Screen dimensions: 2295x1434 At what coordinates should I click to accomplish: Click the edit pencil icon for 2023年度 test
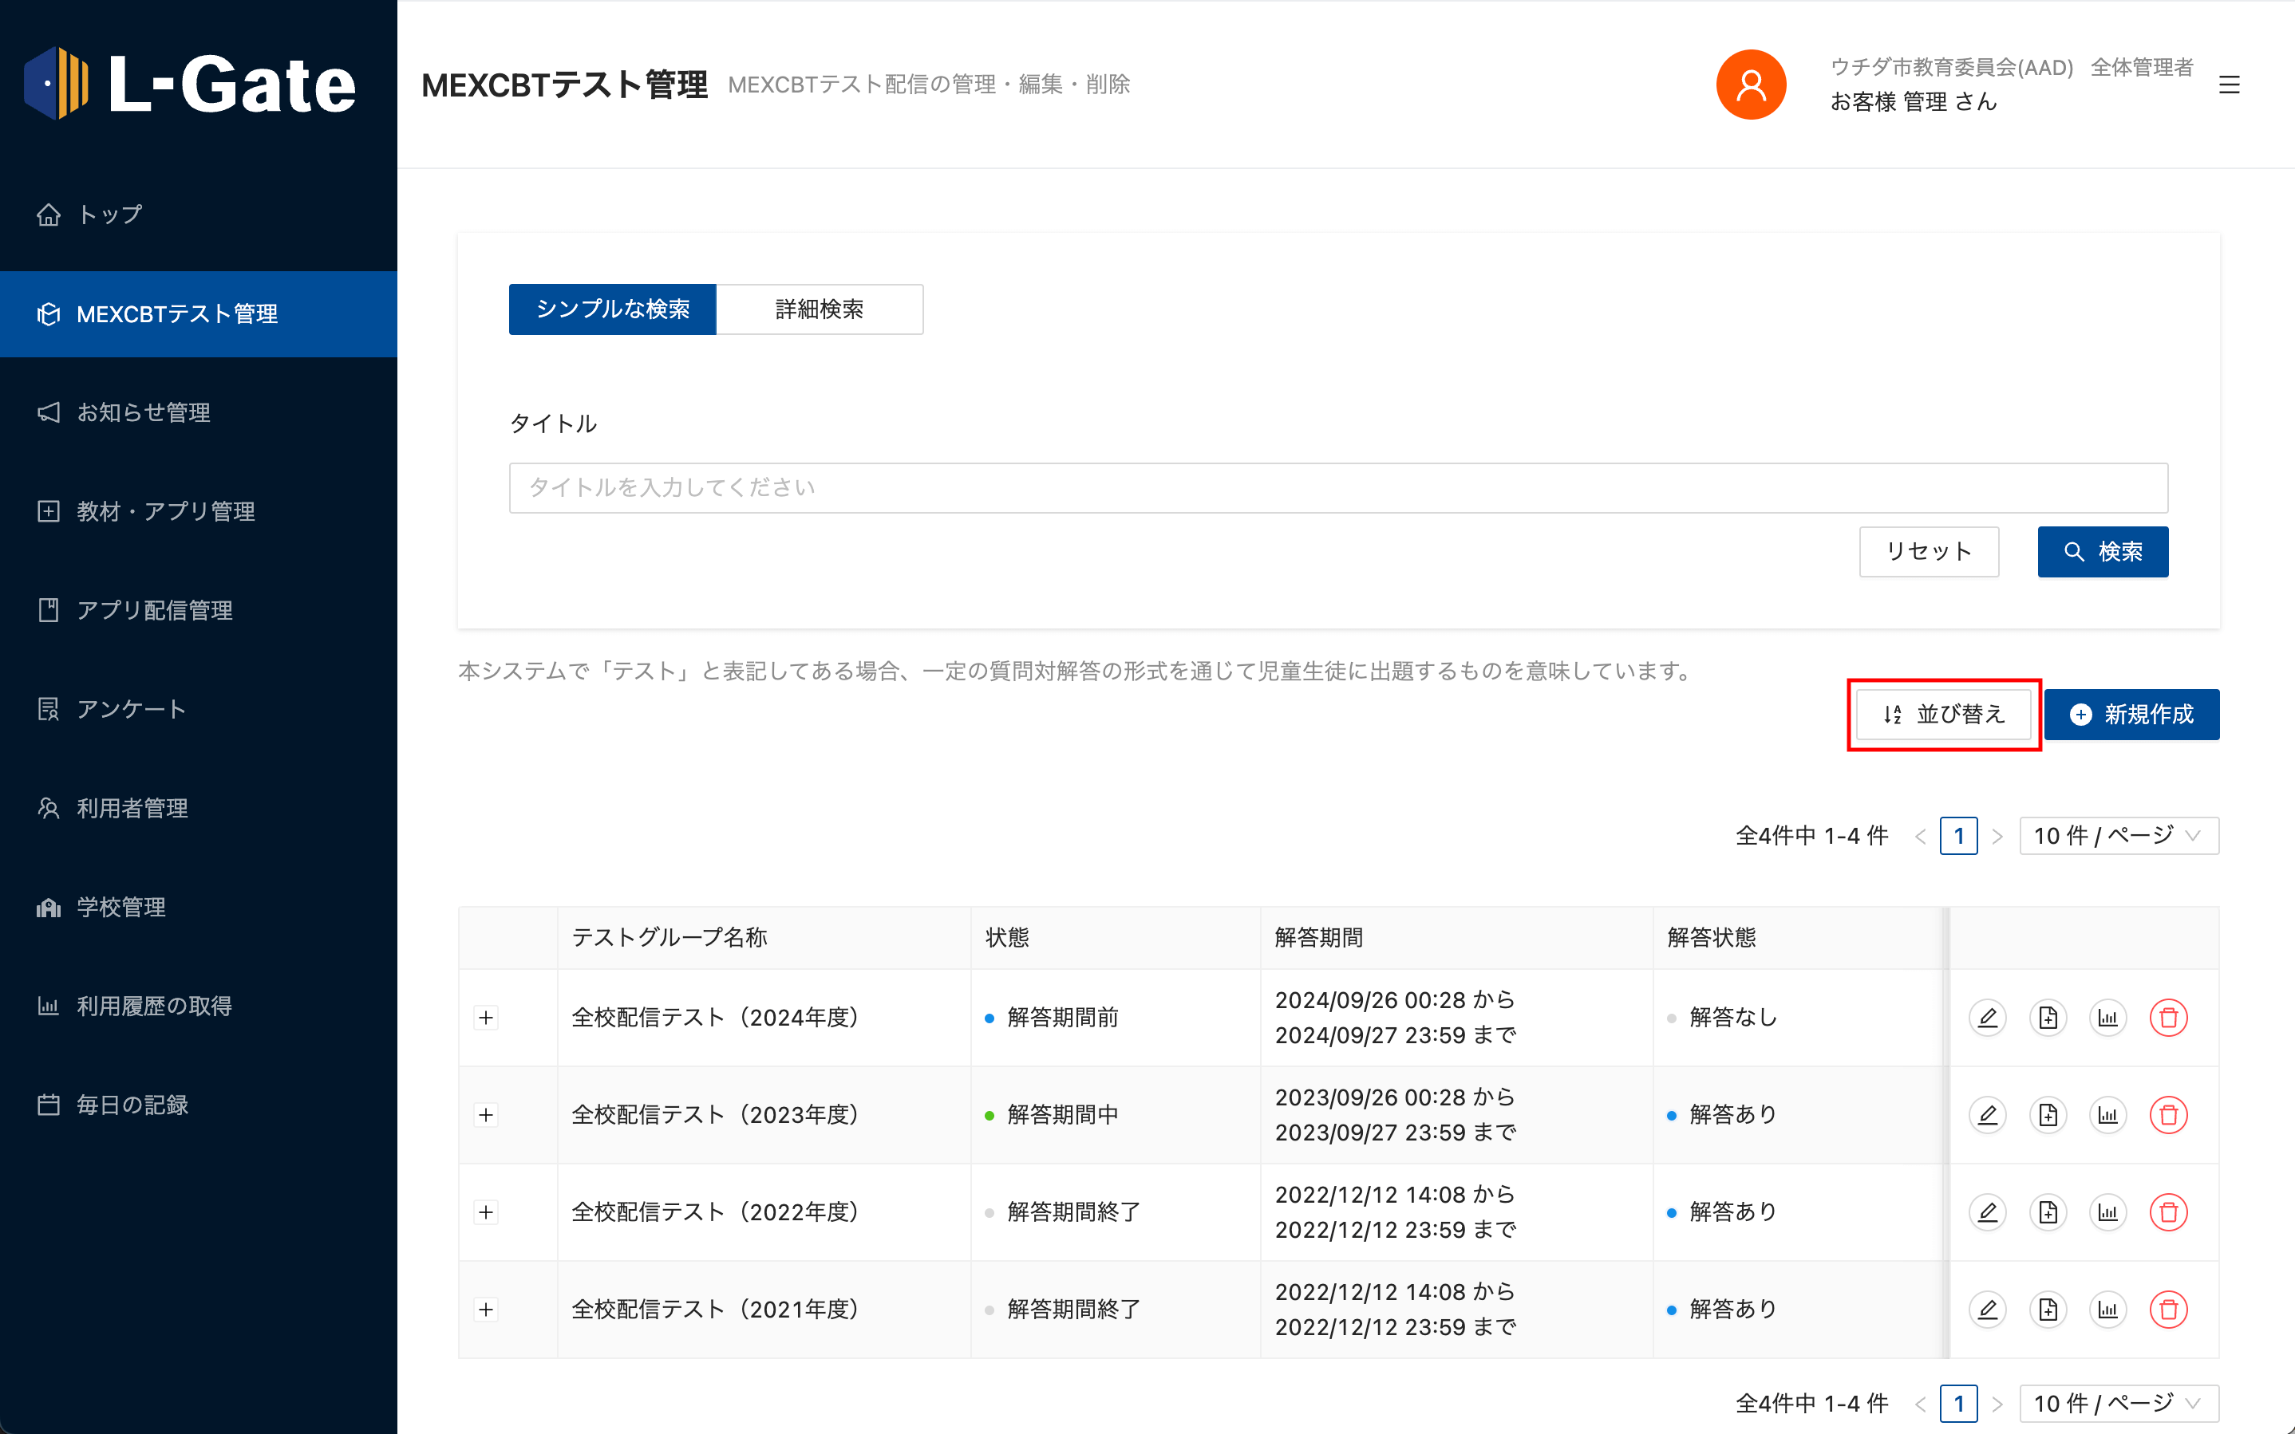(x=1988, y=1115)
